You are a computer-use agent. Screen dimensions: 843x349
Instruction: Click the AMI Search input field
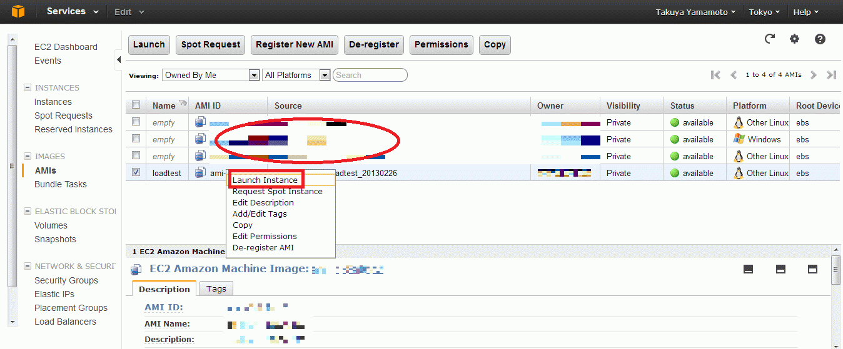click(370, 75)
